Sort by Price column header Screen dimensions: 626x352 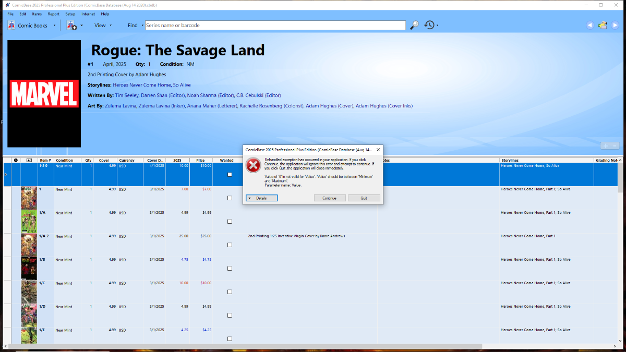click(x=200, y=160)
